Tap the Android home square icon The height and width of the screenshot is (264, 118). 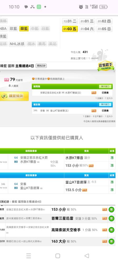tap(58, 256)
